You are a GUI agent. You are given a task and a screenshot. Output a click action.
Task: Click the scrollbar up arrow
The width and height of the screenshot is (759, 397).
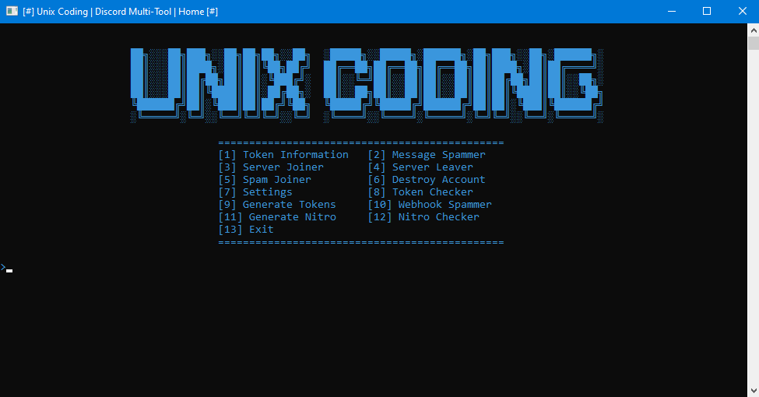coord(754,30)
